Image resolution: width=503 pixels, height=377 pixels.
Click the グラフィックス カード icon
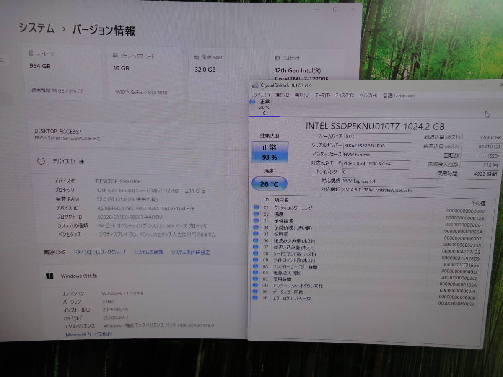(x=115, y=55)
